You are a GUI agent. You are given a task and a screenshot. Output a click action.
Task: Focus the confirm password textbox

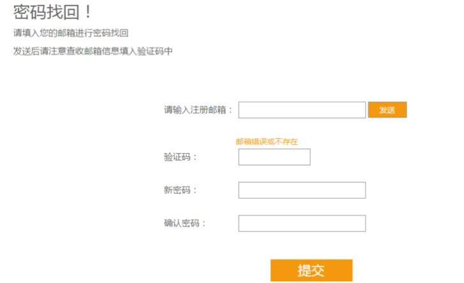[301, 223]
